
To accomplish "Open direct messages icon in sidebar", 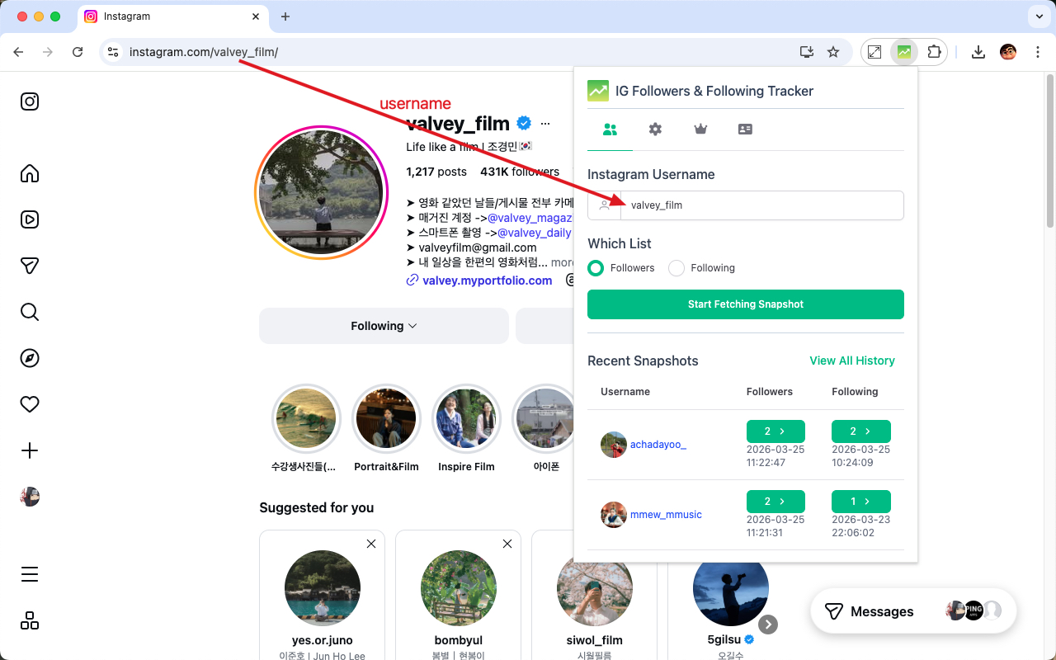I will [30, 266].
